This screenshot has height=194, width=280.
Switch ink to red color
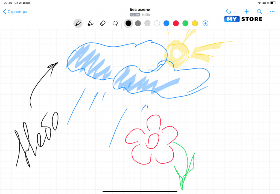click(176, 23)
